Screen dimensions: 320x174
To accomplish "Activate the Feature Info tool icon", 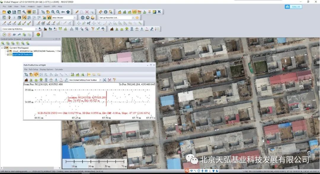I will click(x=105, y=12).
